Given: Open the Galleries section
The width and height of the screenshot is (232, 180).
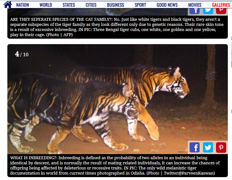Looking at the screenshot, I should point(221,5).
